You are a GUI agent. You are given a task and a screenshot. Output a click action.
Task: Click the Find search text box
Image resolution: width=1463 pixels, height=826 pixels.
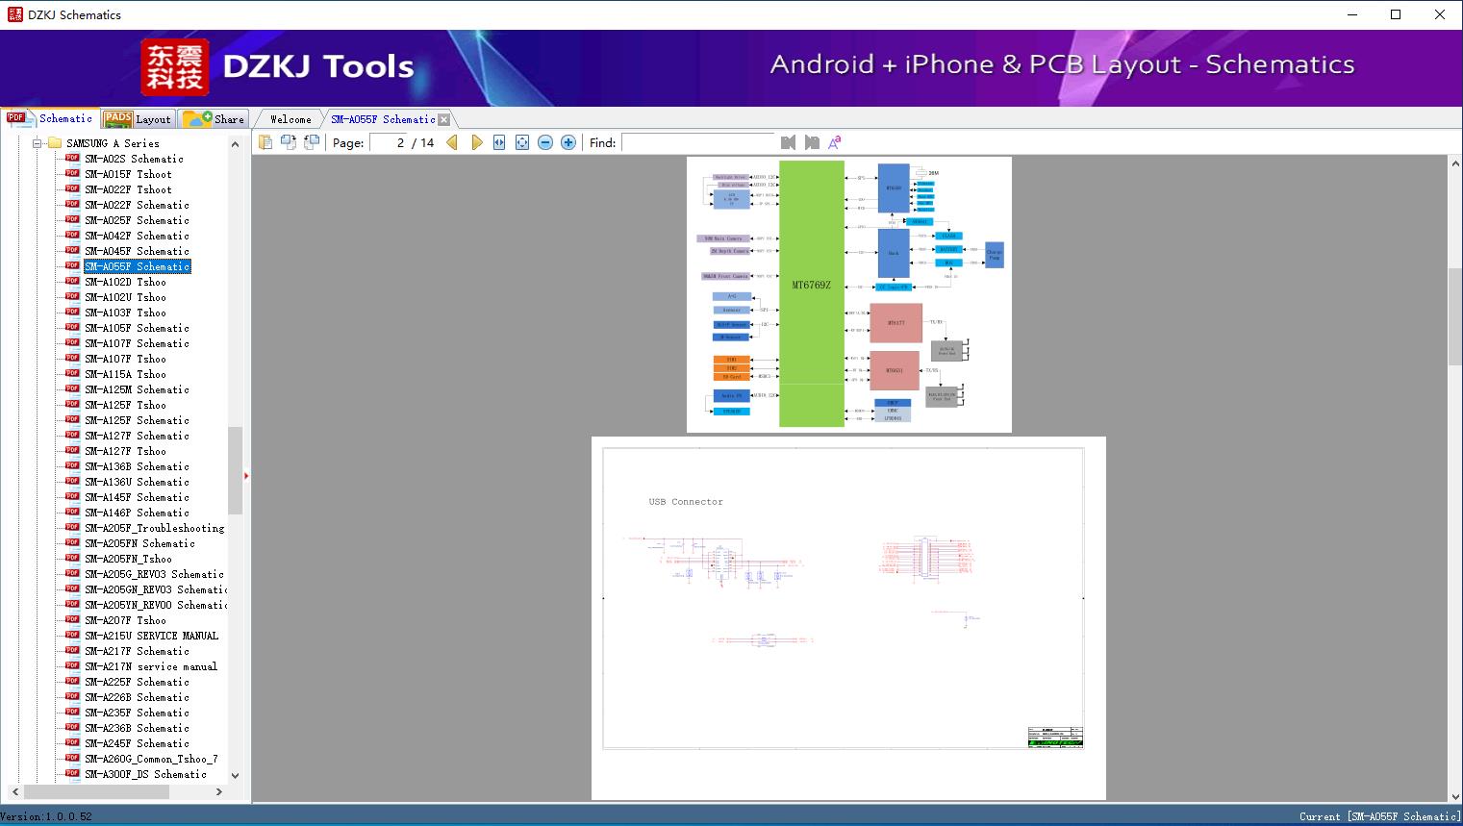point(698,142)
